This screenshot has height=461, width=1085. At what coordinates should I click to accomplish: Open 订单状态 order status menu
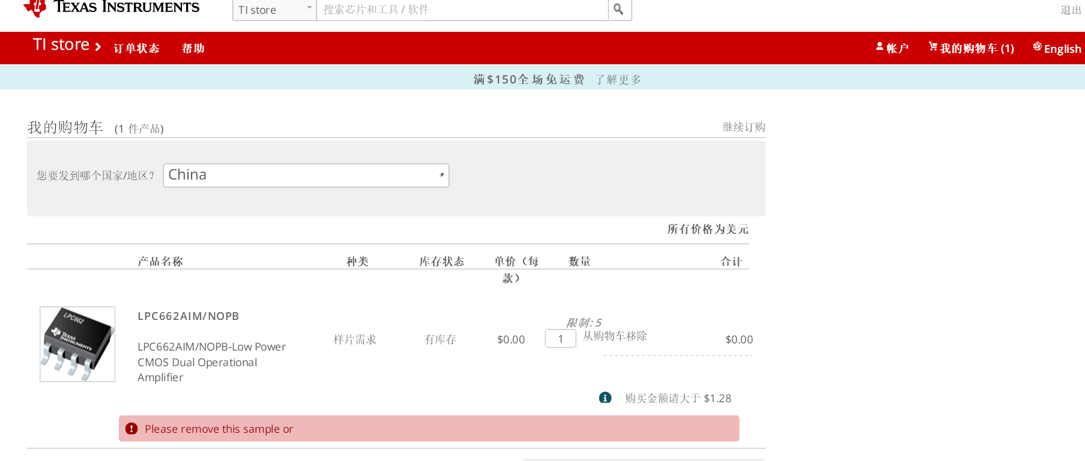point(136,49)
